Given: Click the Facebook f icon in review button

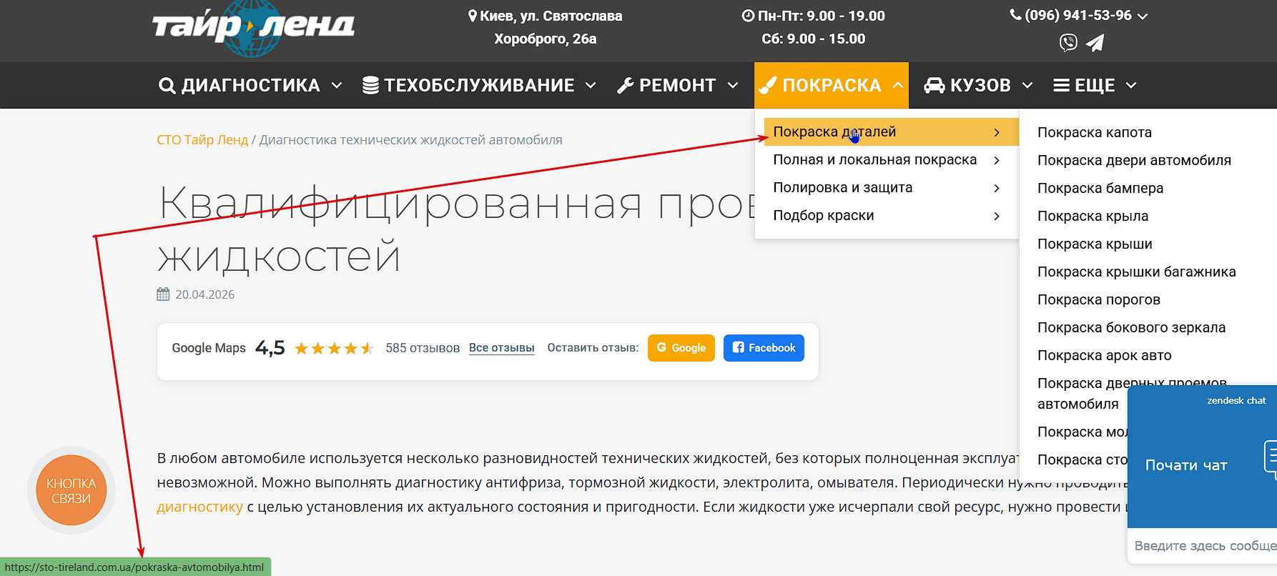Looking at the screenshot, I should [739, 347].
